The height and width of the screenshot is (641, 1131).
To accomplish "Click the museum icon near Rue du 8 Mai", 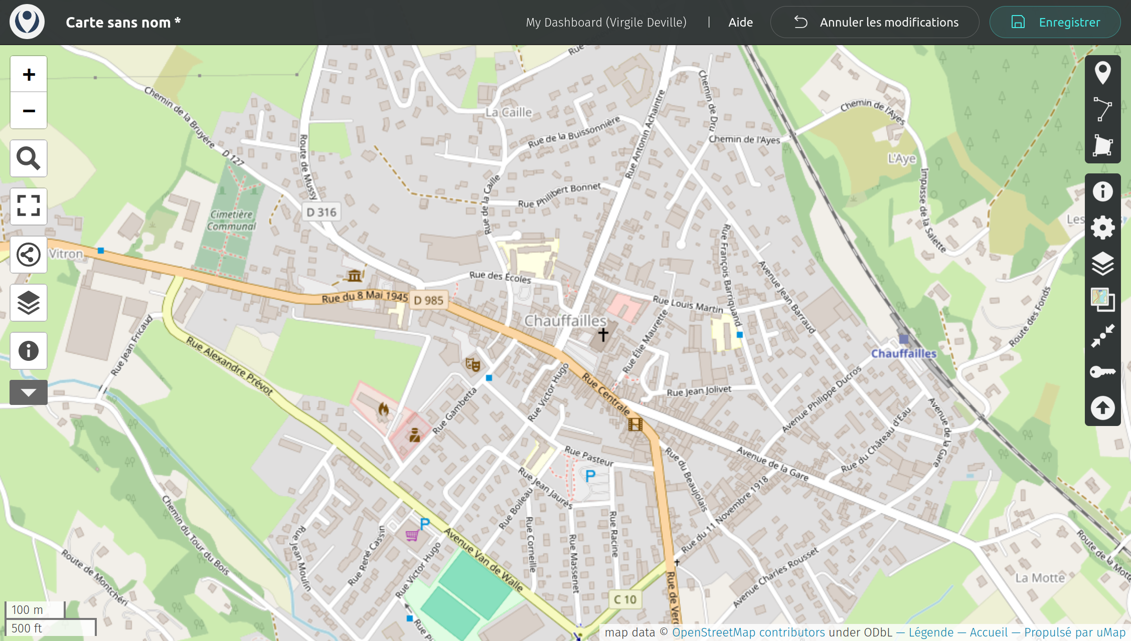I will 355,275.
